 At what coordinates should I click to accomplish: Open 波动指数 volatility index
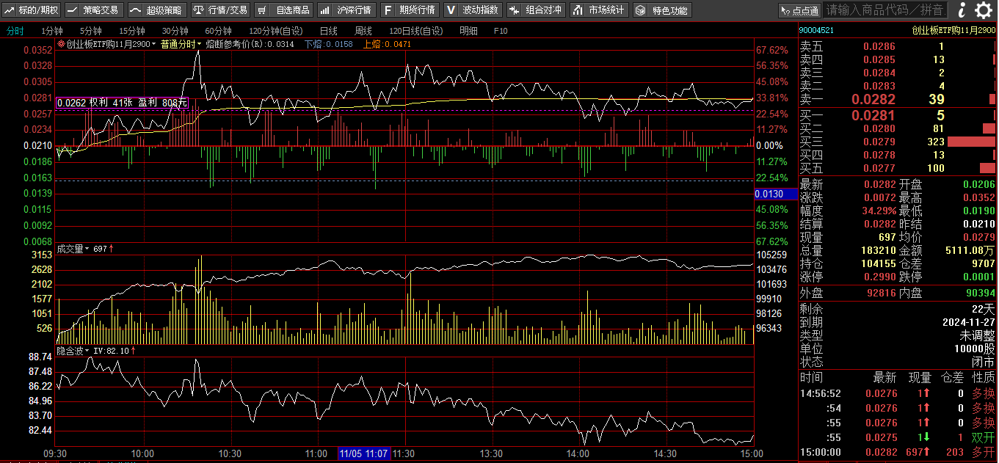[x=473, y=10]
